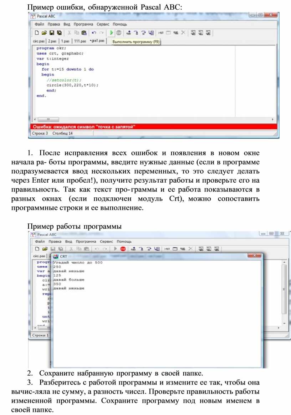The image size is (291, 415).
Task: Close the CRT output window
Action: point(255,256)
